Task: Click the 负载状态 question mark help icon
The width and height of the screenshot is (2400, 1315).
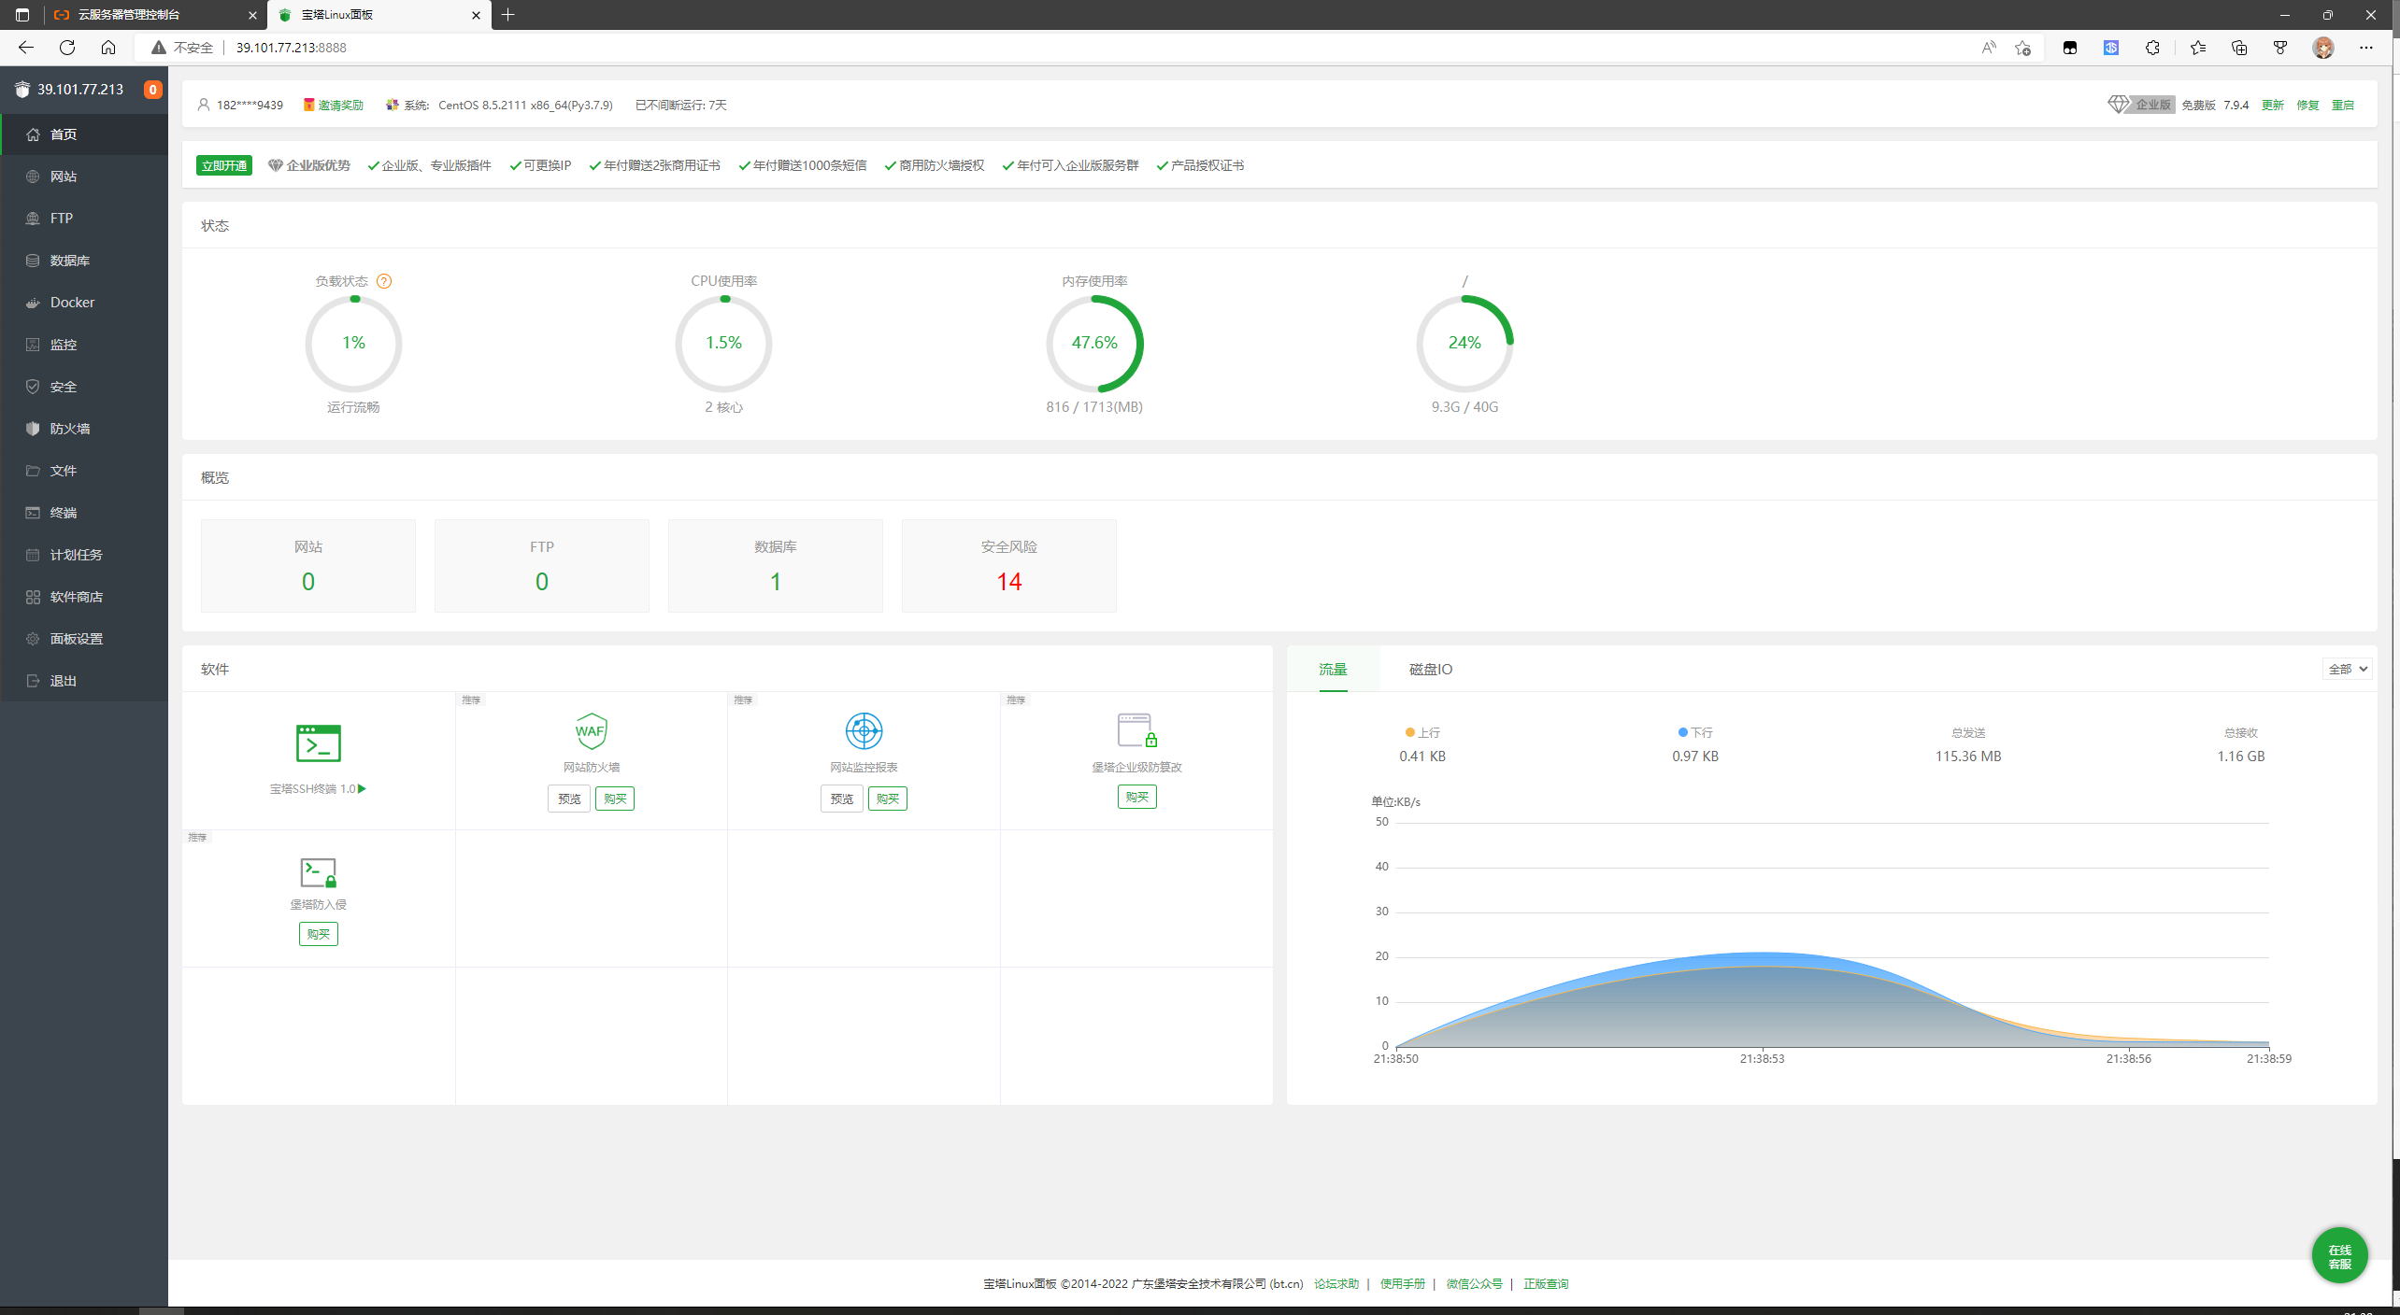Action: click(x=384, y=281)
